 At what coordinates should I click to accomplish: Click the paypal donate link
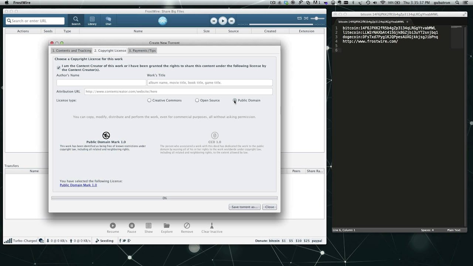tap(317, 241)
